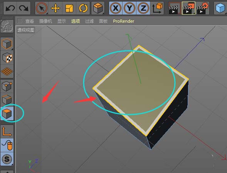Click the Undo arrow icon
227x173 pixels.
coord(10,8)
